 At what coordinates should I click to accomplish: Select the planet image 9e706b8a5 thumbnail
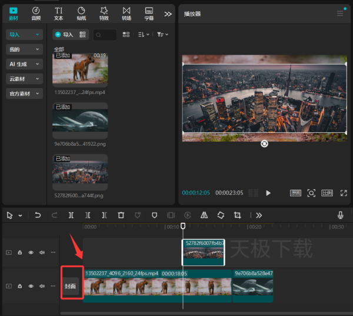click(80, 120)
